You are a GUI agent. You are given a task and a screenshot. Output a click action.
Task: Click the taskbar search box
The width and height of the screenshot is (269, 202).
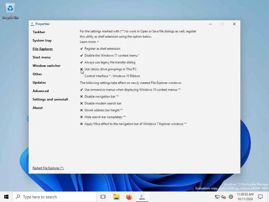click(x=55, y=197)
